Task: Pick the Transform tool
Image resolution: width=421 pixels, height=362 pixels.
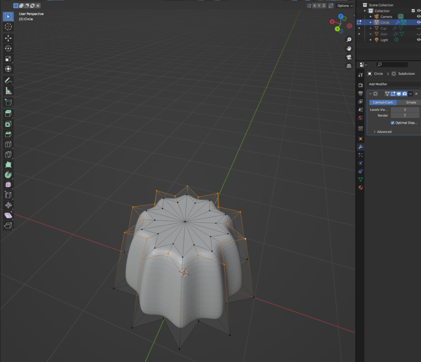Action: [8, 69]
